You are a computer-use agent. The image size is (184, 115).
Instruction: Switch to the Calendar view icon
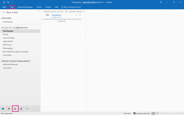tap(9, 109)
